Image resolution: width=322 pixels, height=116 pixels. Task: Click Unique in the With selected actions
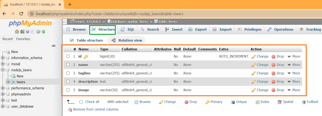pyautogui.click(x=239, y=102)
